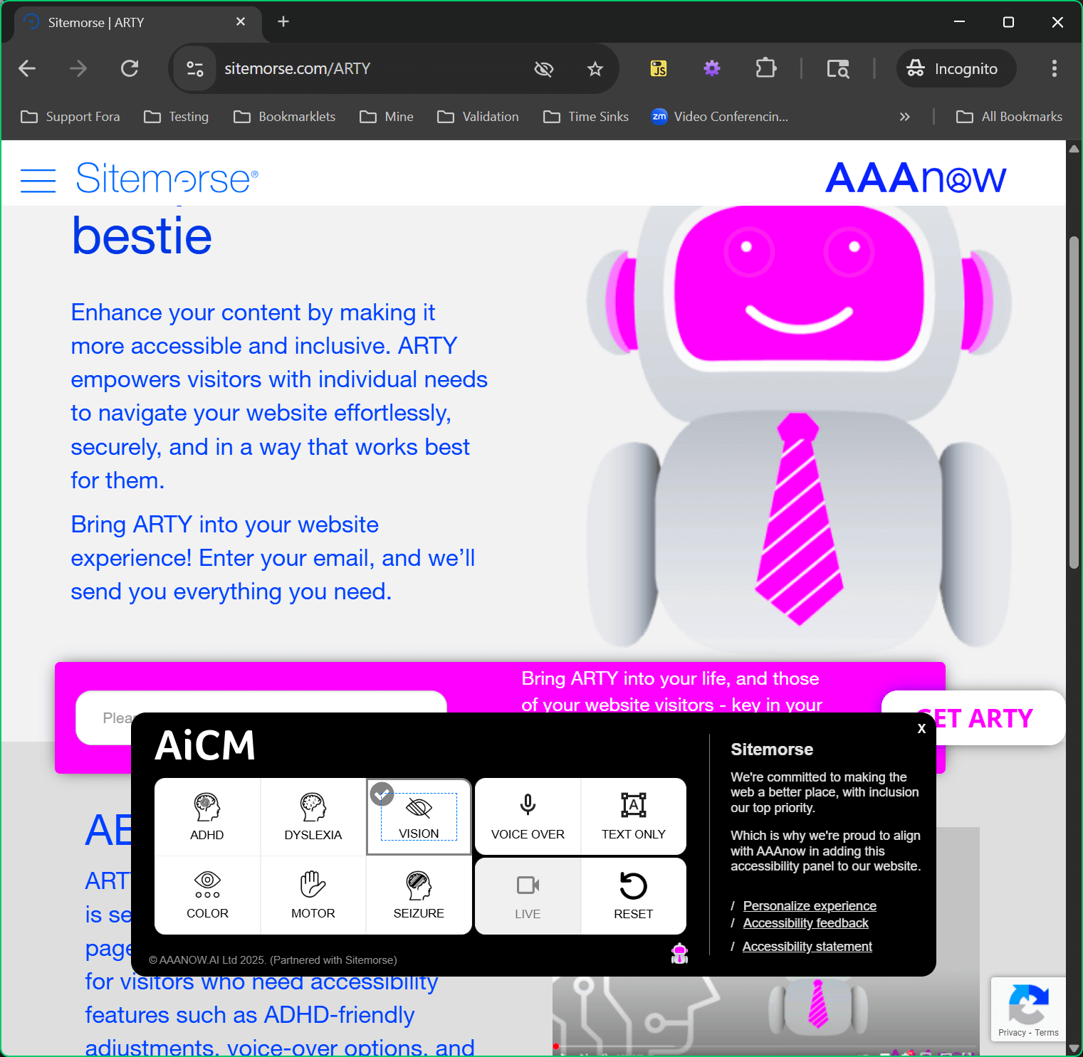
Task: Go back to previous page
Action: [27, 68]
